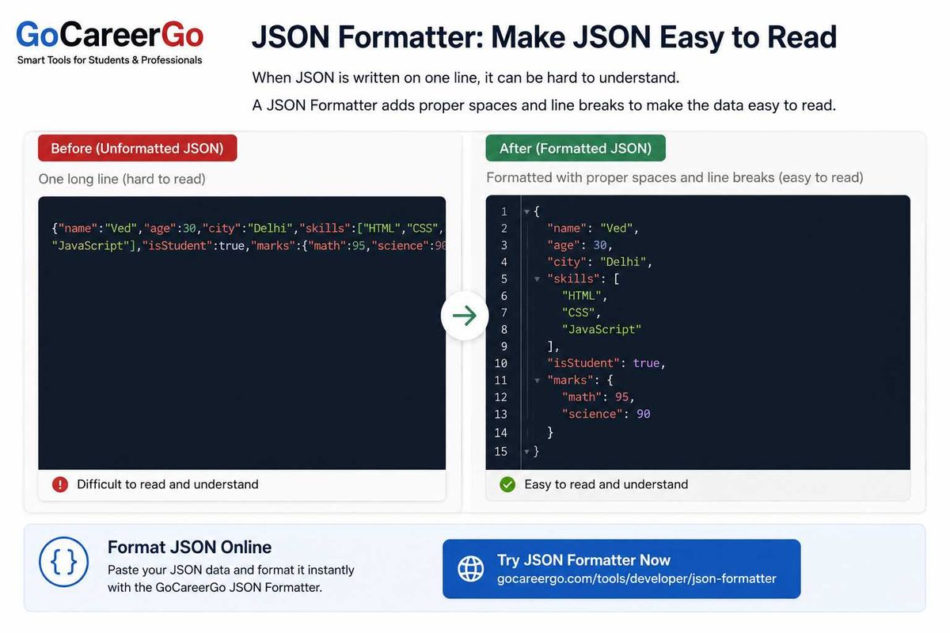
Task: Click "math": 95 on line 12
Action: tap(598, 397)
